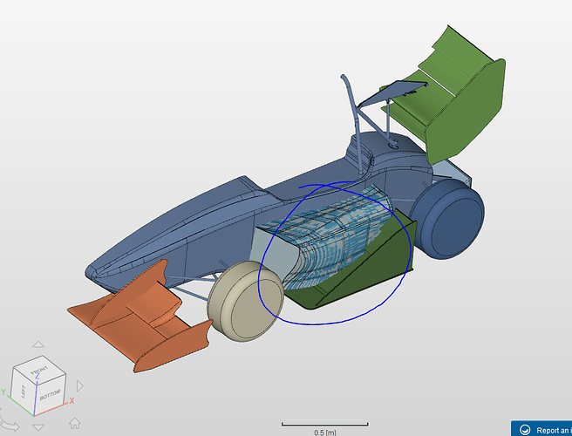572x436 pixels.
Task: Click the BOTTOM face of the orientation cube
Action: (x=50, y=395)
